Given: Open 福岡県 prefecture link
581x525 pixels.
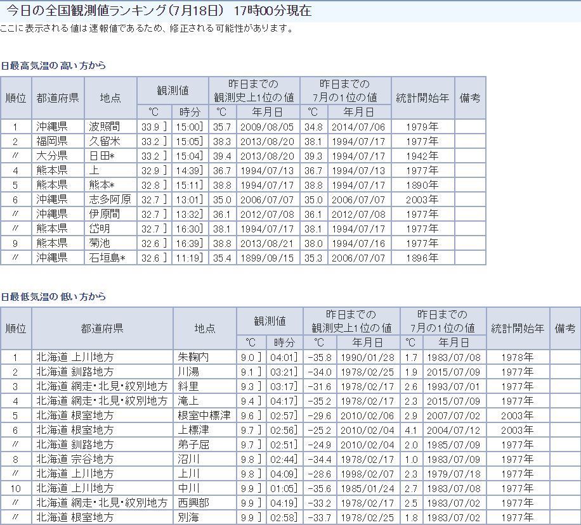Looking at the screenshot, I should (x=52, y=141).
